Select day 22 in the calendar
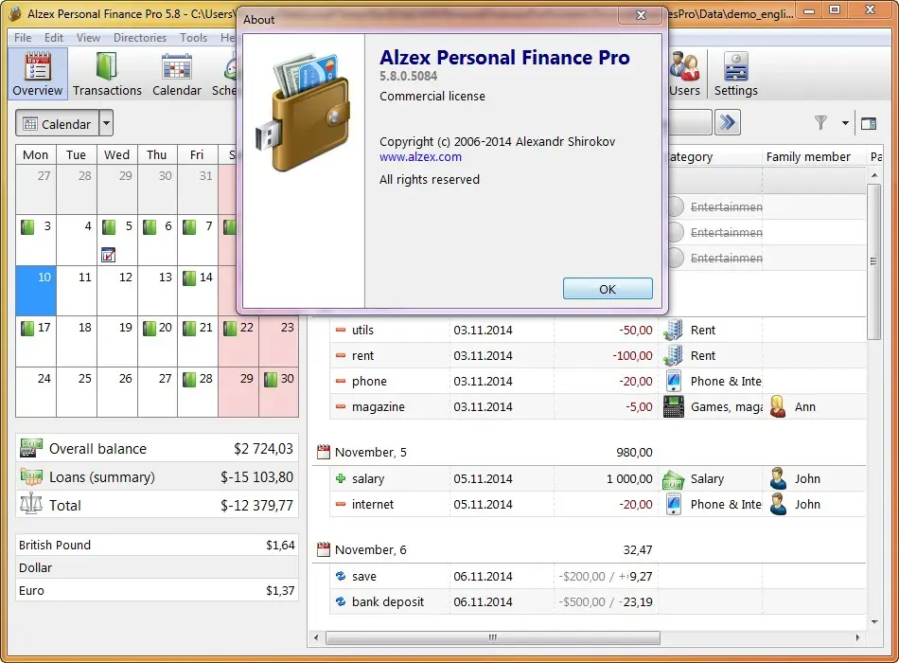The height and width of the screenshot is (663, 899). [238, 341]
